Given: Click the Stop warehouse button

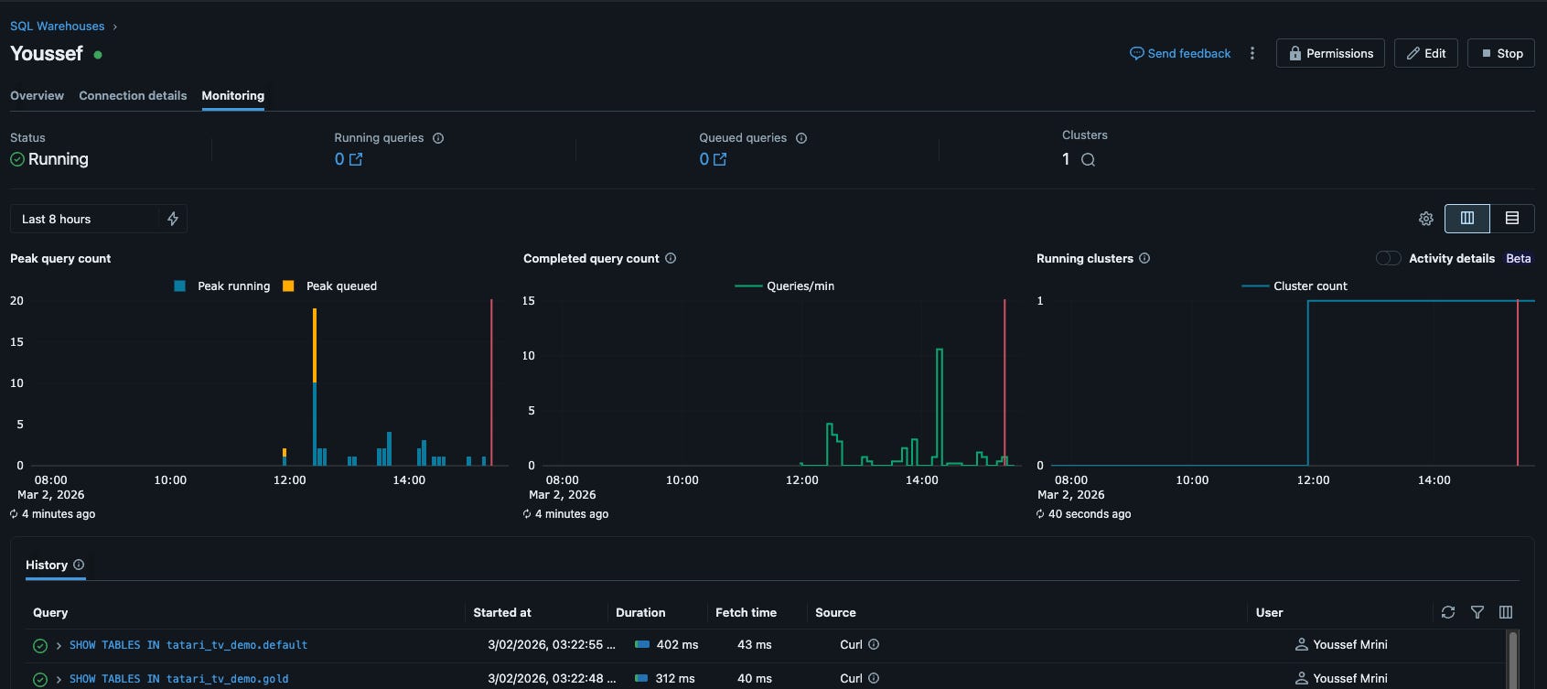Looking at the screenshot, I should tap(1501, 53).
